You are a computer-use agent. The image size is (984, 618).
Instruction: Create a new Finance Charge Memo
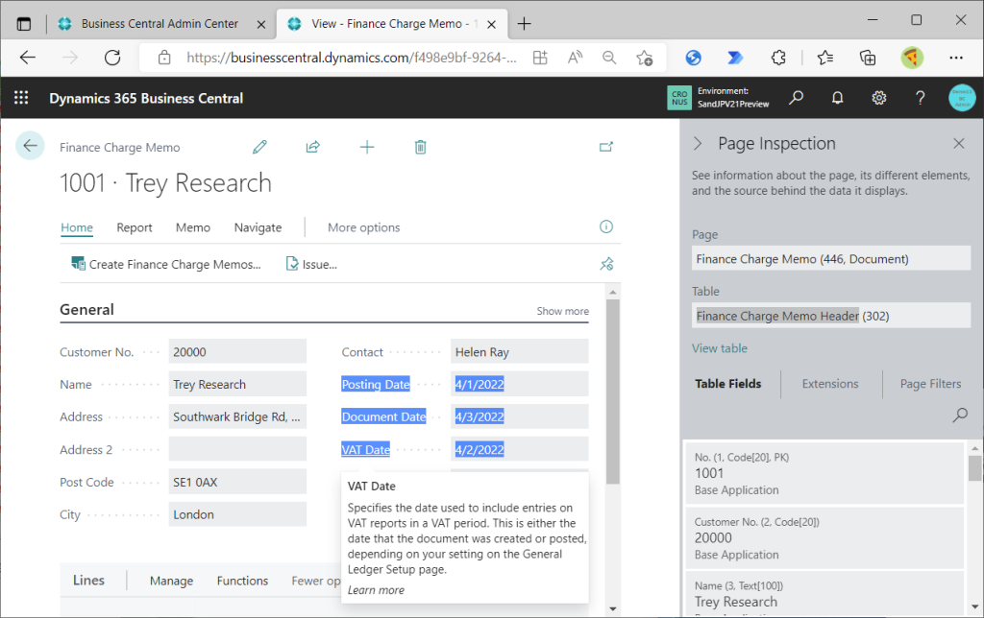pyautogui.click(x=367, y=147)
